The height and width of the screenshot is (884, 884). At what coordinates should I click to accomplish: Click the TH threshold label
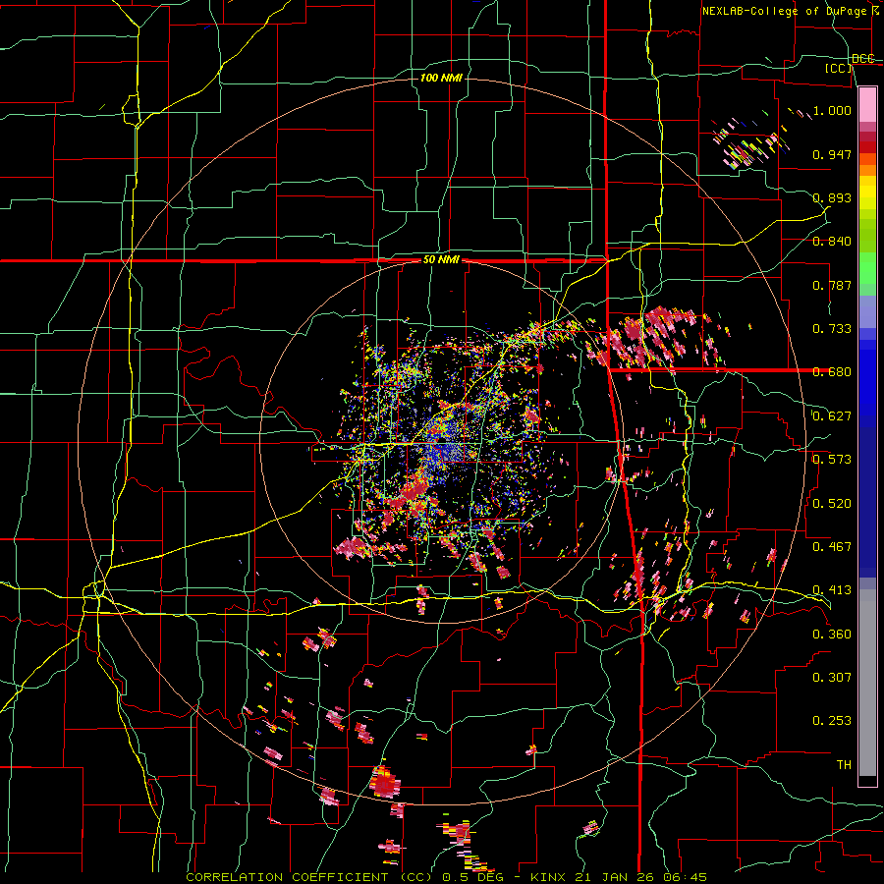[x=844, y=764]
